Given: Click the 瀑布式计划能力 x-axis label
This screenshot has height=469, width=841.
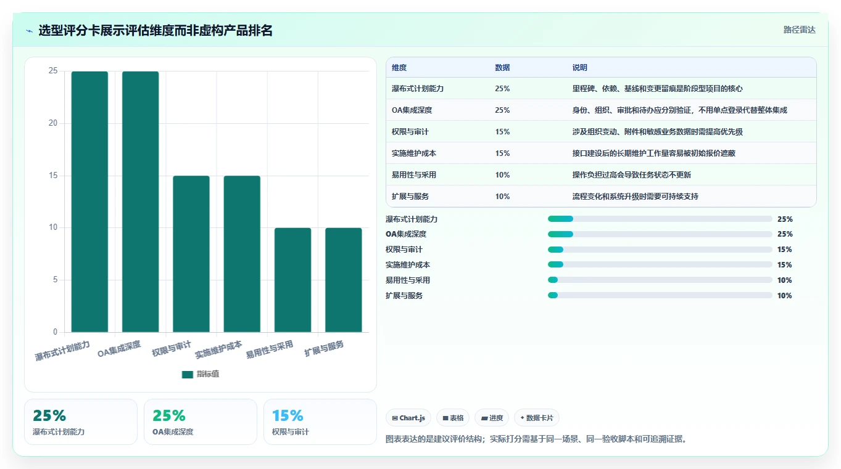Looking at the screenshot, I should [63, 351].
